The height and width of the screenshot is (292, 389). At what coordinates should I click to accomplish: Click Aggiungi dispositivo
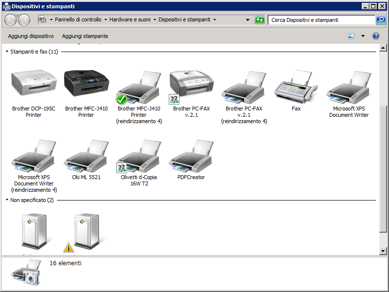[x=31, y=36]
